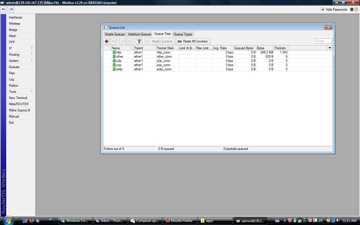The width and height of the screenshot is (360, 225).
Task: Sort by the Packet Mark column header
Action: click(x=167, y=48)
